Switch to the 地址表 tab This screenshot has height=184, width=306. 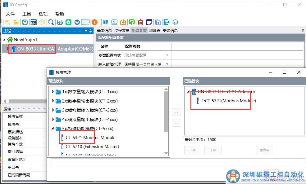pos(154,30)
